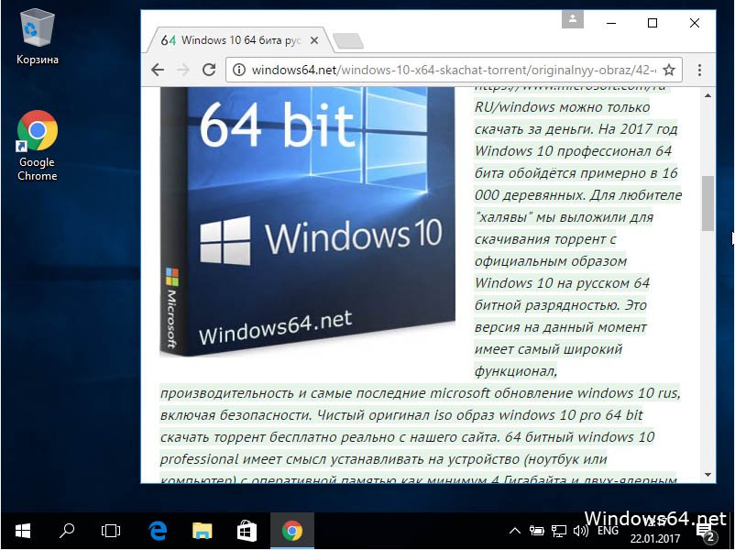This screenshot has width=735, height=550.
Task: Open the calendar via the 22.01.2017 date
Action: click(x=655, y=538)
